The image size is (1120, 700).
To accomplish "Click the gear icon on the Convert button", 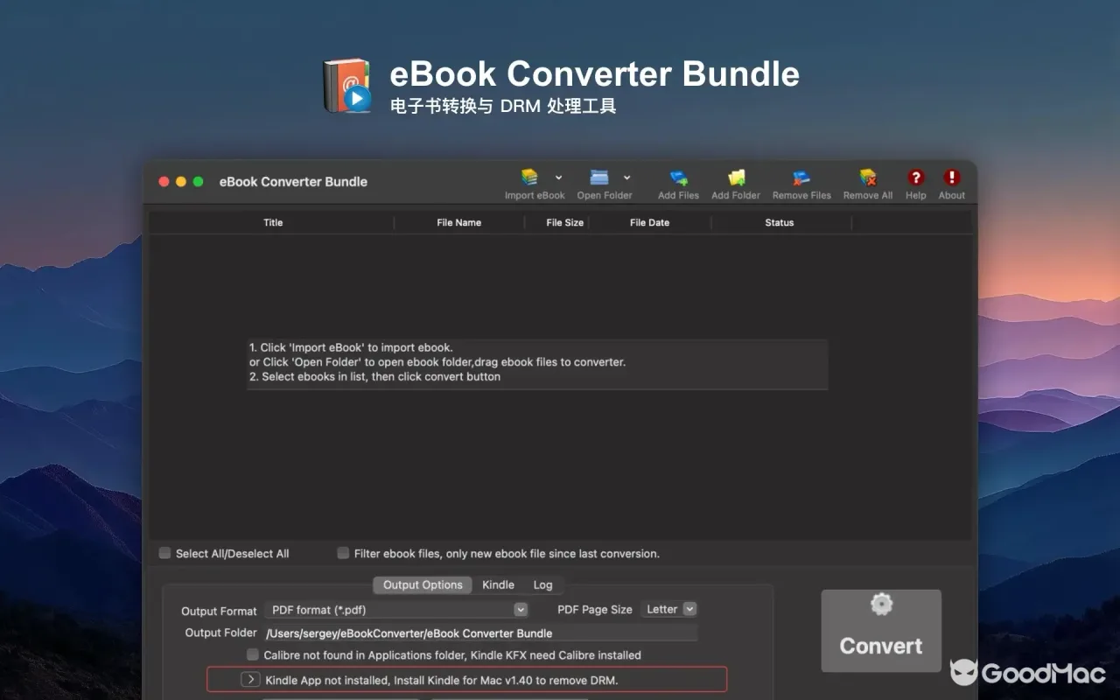I will 881,604.
